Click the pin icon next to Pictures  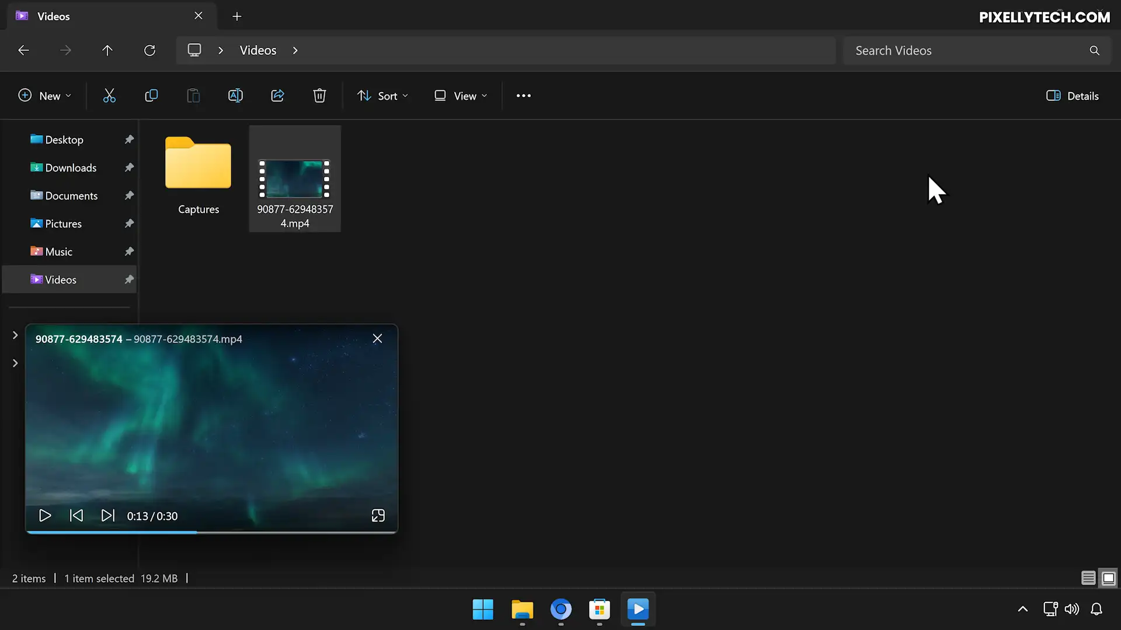[x=129, y=223]
